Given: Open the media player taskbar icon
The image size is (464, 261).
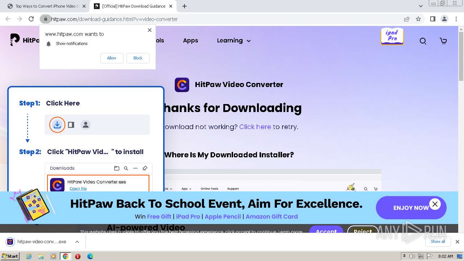Looking at the screenshot, I should tap(53, 256).
